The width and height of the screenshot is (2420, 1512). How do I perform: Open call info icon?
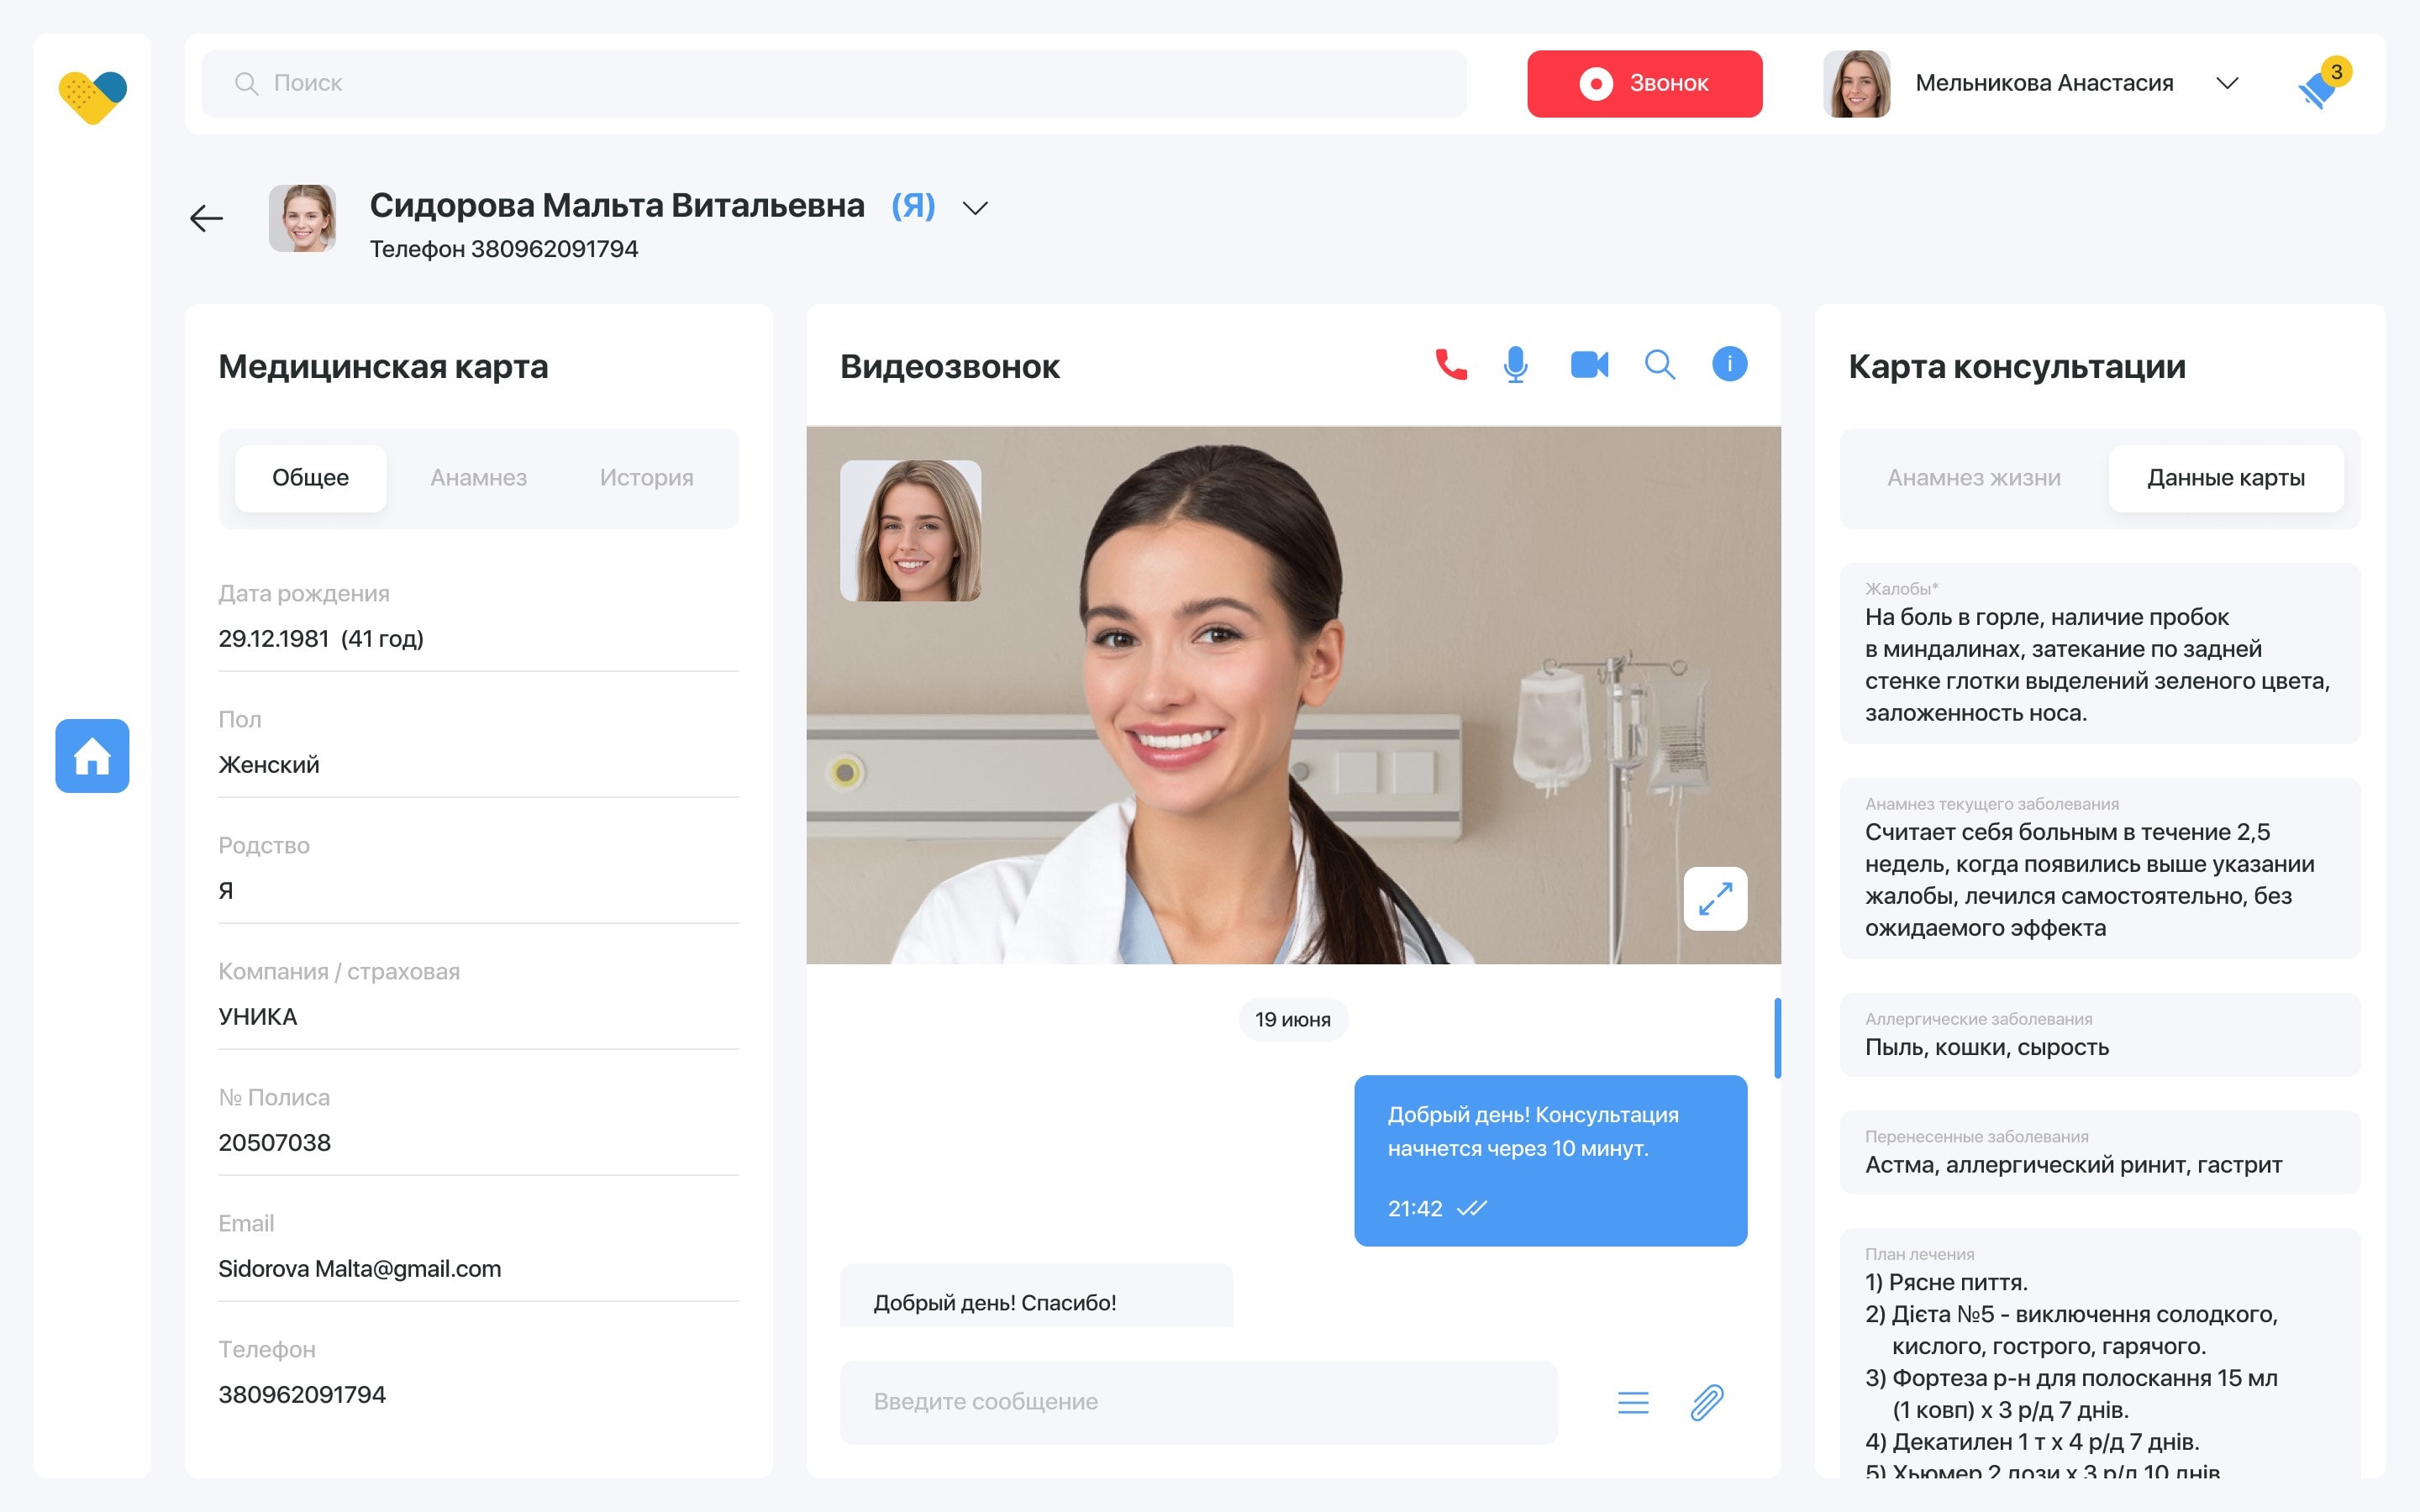tap(1730, 364)
